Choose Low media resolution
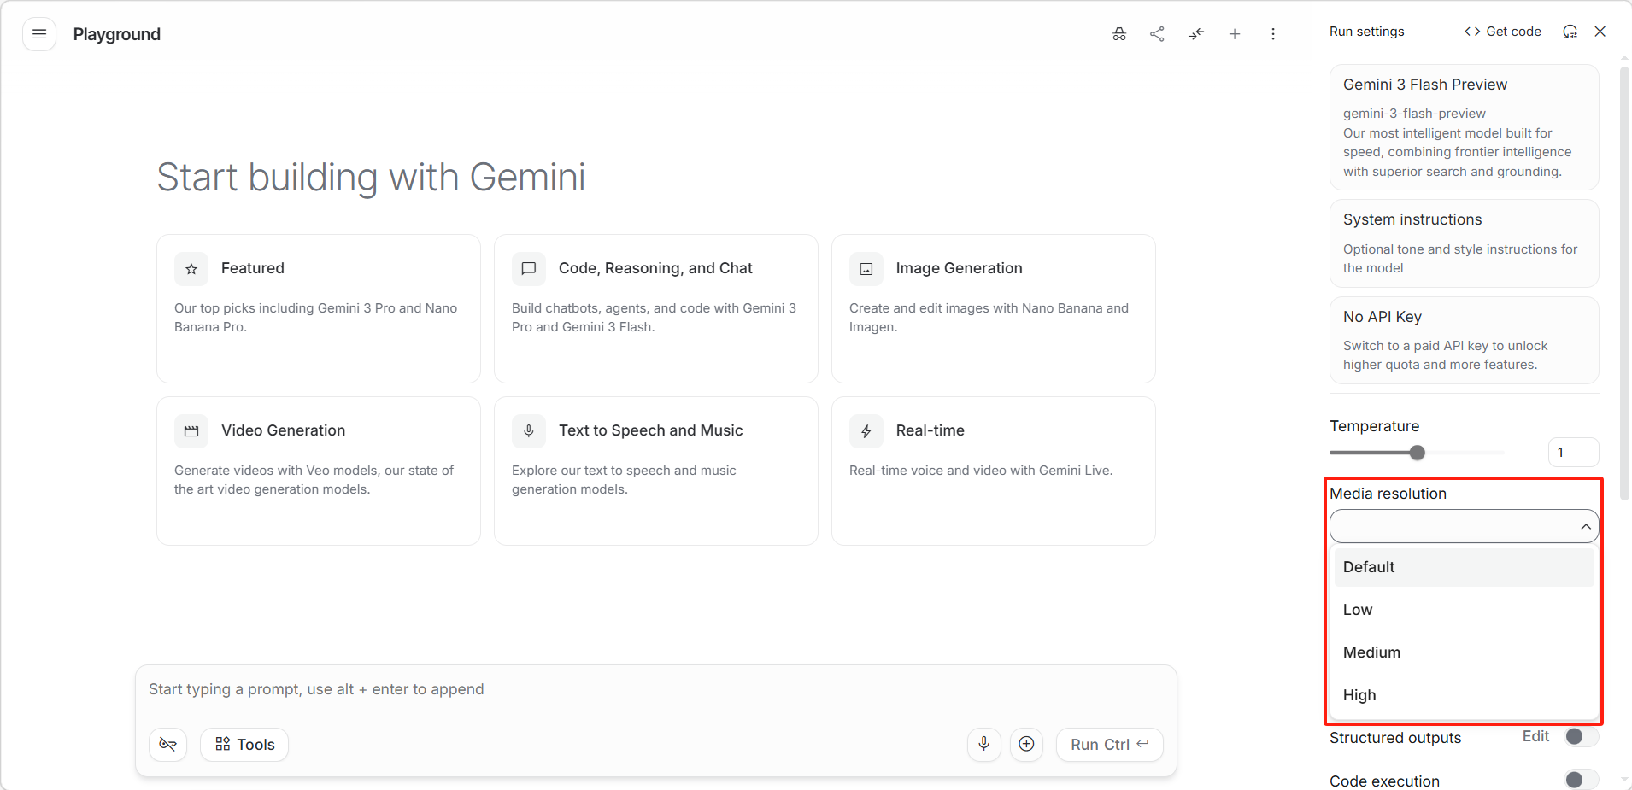Screen dimensions: 1632x790 tap(1465, 610)
